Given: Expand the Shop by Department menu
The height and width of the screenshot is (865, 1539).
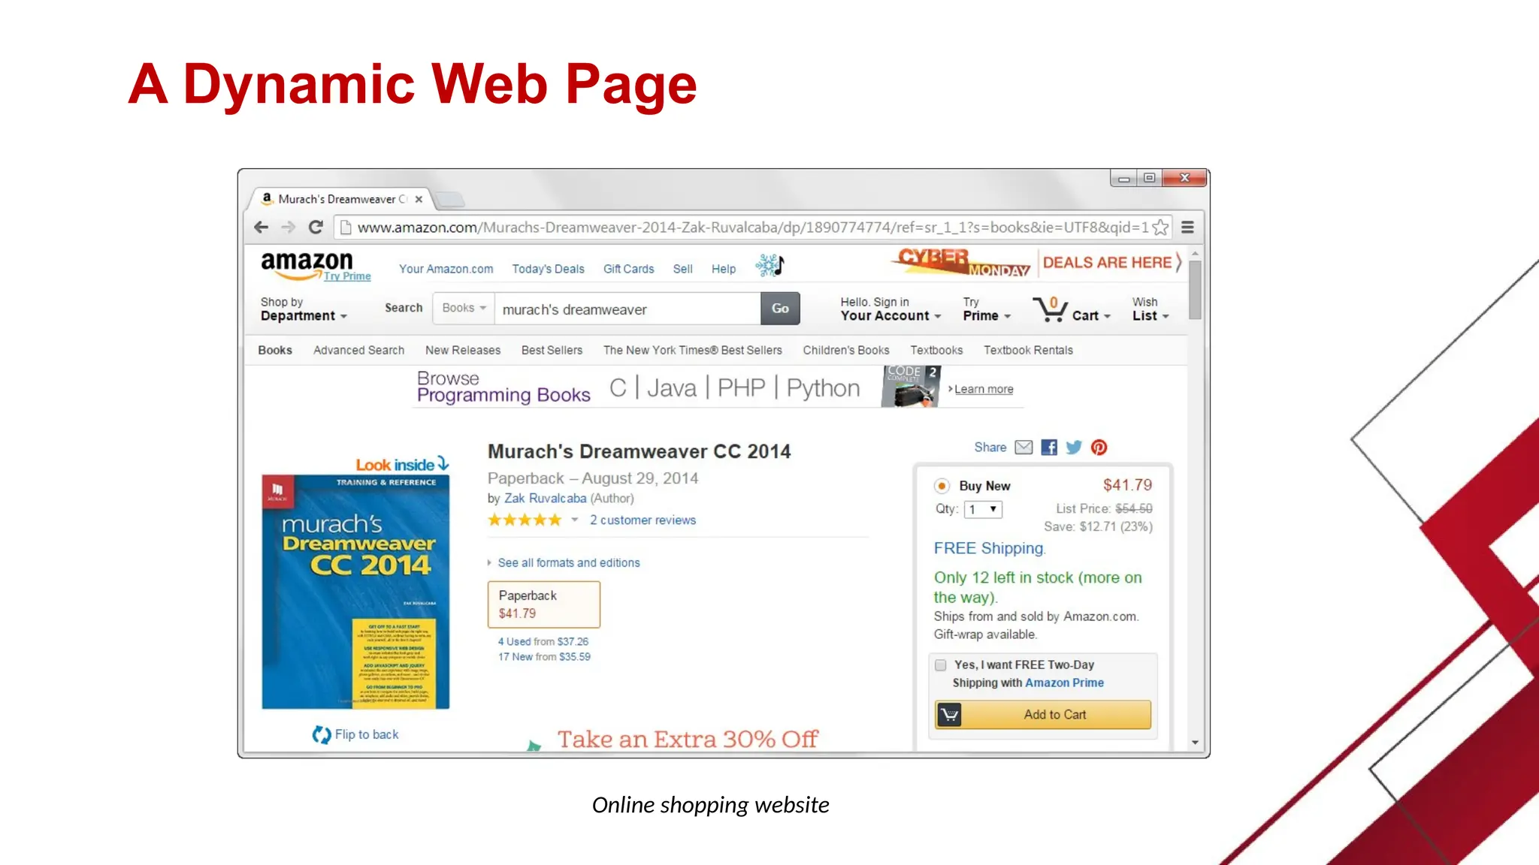Looking at the screenshot, I should tap(304, 309).
